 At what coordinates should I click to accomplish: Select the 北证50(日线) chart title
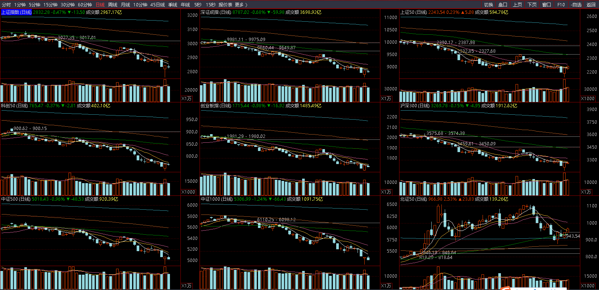click(x=414, y=199)
